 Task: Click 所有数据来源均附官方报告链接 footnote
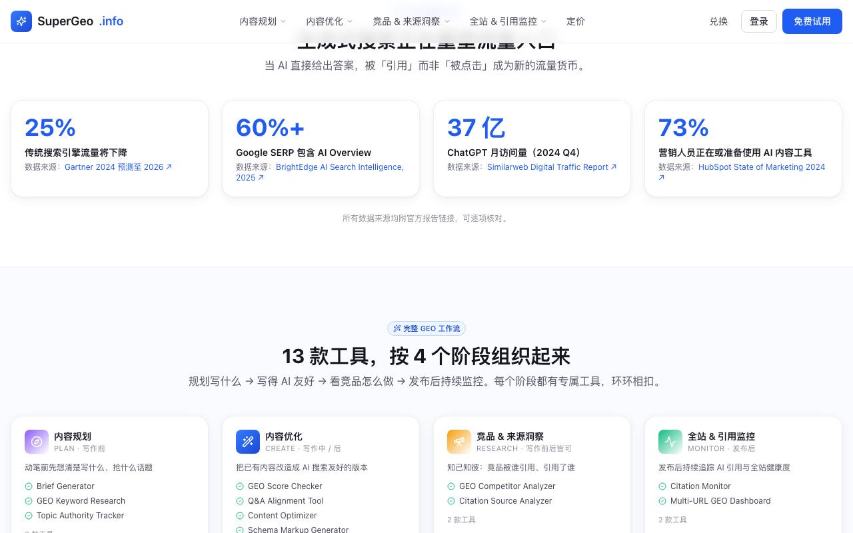tap(426, 219)
